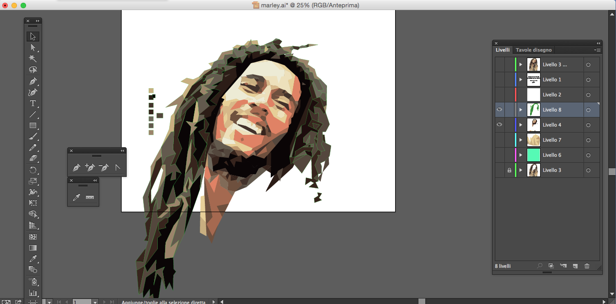The image size is (616, 304).
Task: Hide Livello 8 layer visibility
Action: point(500,110)
